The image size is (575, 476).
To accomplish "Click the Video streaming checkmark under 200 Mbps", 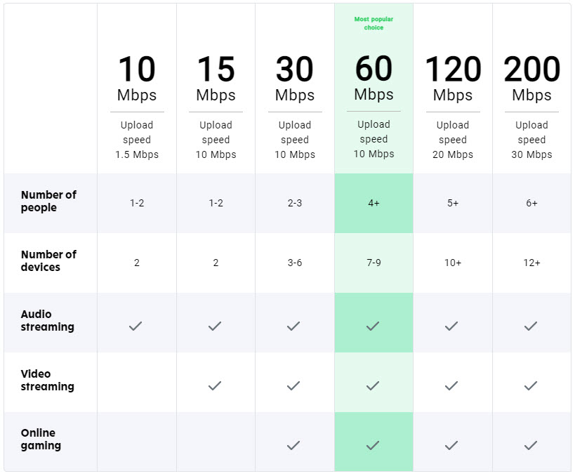I will [x=531, y=385].
